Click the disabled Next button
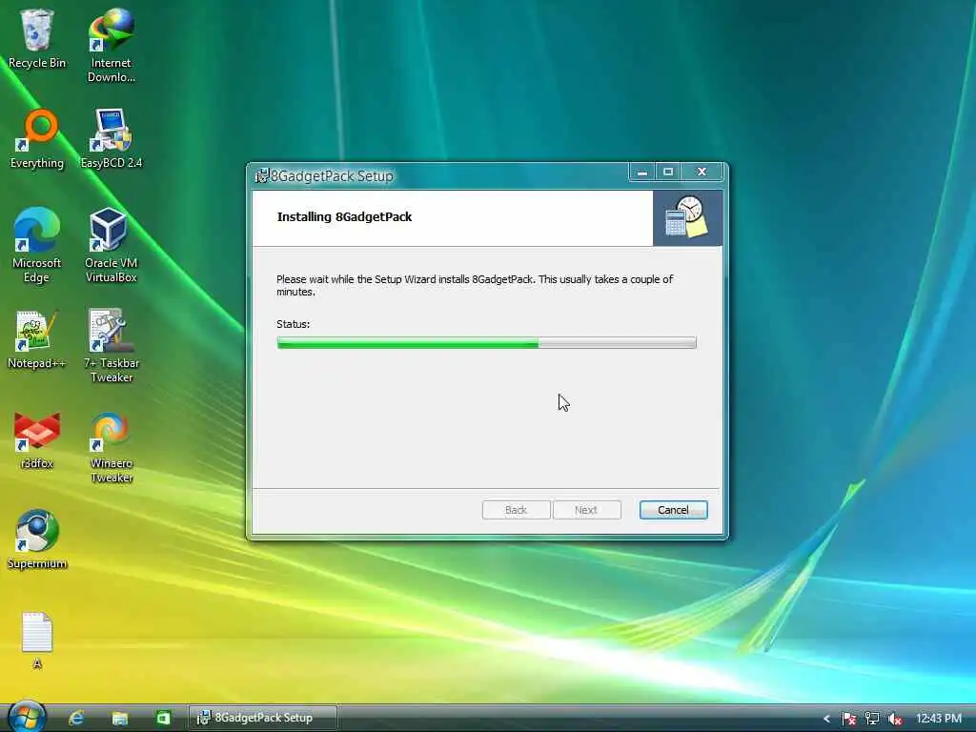 click(x=586, y=510)
